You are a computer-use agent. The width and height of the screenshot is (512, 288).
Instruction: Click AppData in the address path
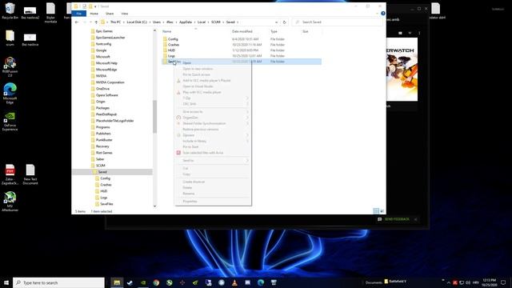tap(186, 22)
